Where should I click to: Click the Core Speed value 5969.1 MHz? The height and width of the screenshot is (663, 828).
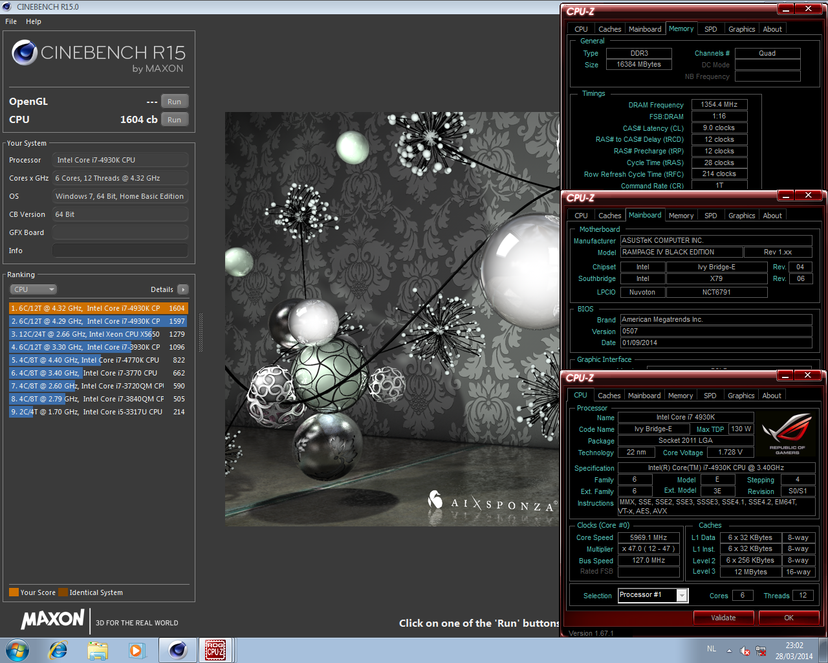(648, 537)
